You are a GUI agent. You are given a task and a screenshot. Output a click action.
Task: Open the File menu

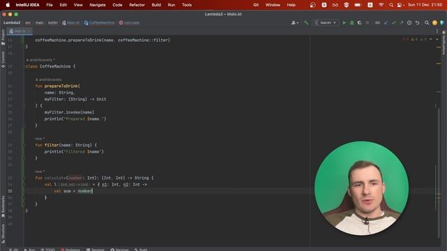tap(50, 5)
